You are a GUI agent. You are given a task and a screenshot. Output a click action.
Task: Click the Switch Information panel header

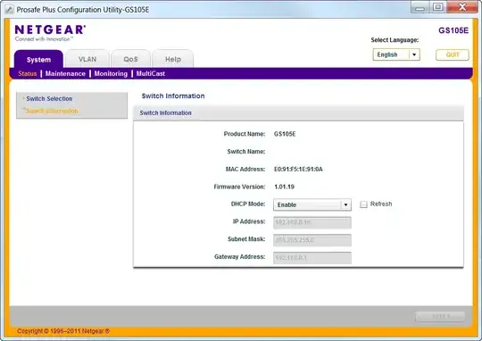298,112
